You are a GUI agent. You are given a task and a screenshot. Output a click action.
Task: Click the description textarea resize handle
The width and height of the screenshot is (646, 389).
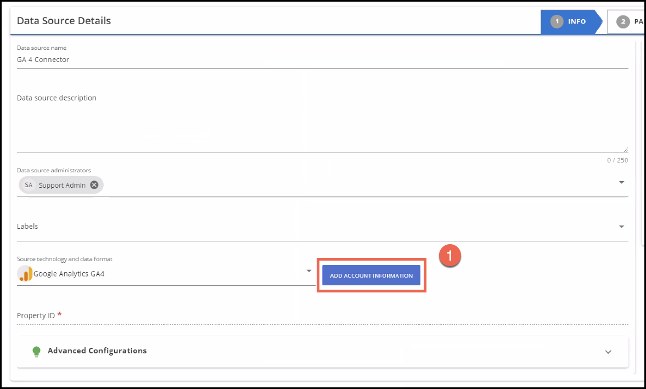click(x=625, y=150)
